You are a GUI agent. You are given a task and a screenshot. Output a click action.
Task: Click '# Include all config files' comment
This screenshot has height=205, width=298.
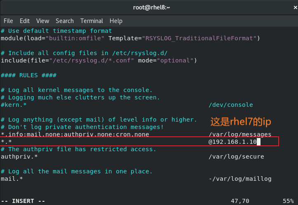(84, 53)
